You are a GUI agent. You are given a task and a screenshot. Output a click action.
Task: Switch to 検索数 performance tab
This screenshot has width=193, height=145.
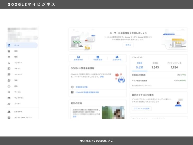(x=155, y=66)
